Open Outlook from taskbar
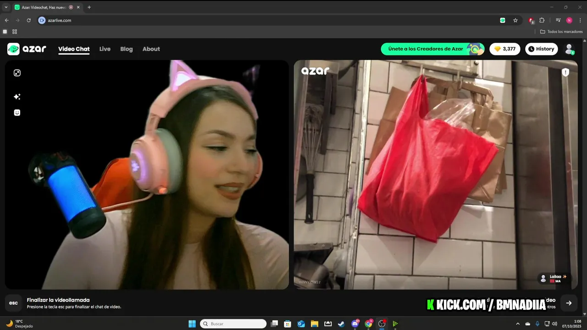Image resolution: width=587 pixels, height=330 pixels. [301, 324]
